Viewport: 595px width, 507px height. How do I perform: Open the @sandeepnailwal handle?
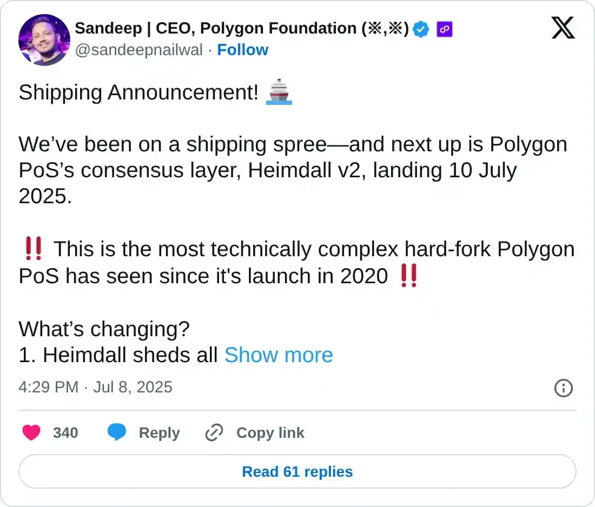pyautogui.click(x=138, y=50)
